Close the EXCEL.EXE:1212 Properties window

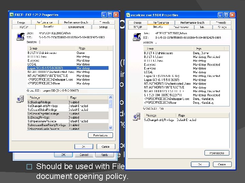point(116,15)
